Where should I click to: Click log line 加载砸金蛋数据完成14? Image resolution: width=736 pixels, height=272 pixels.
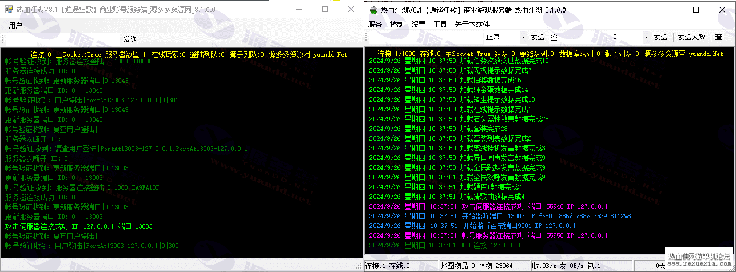(448, 90)
